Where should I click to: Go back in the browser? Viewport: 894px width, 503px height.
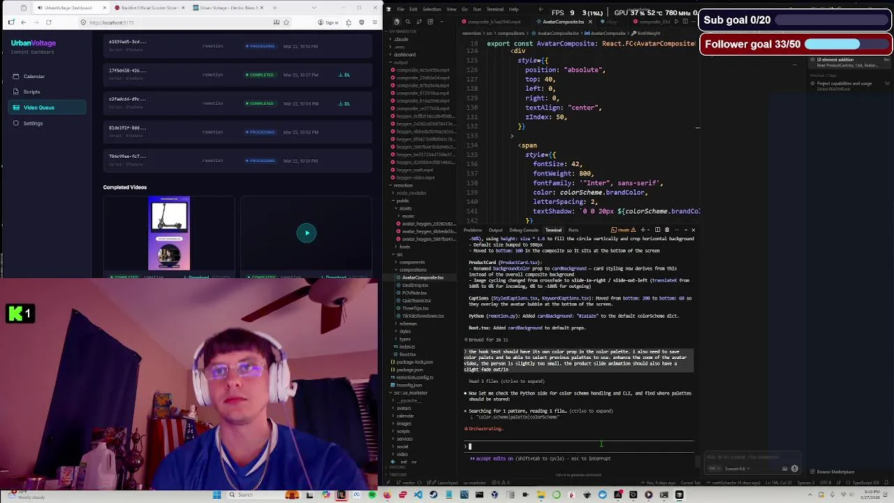[x=23, y=22]
